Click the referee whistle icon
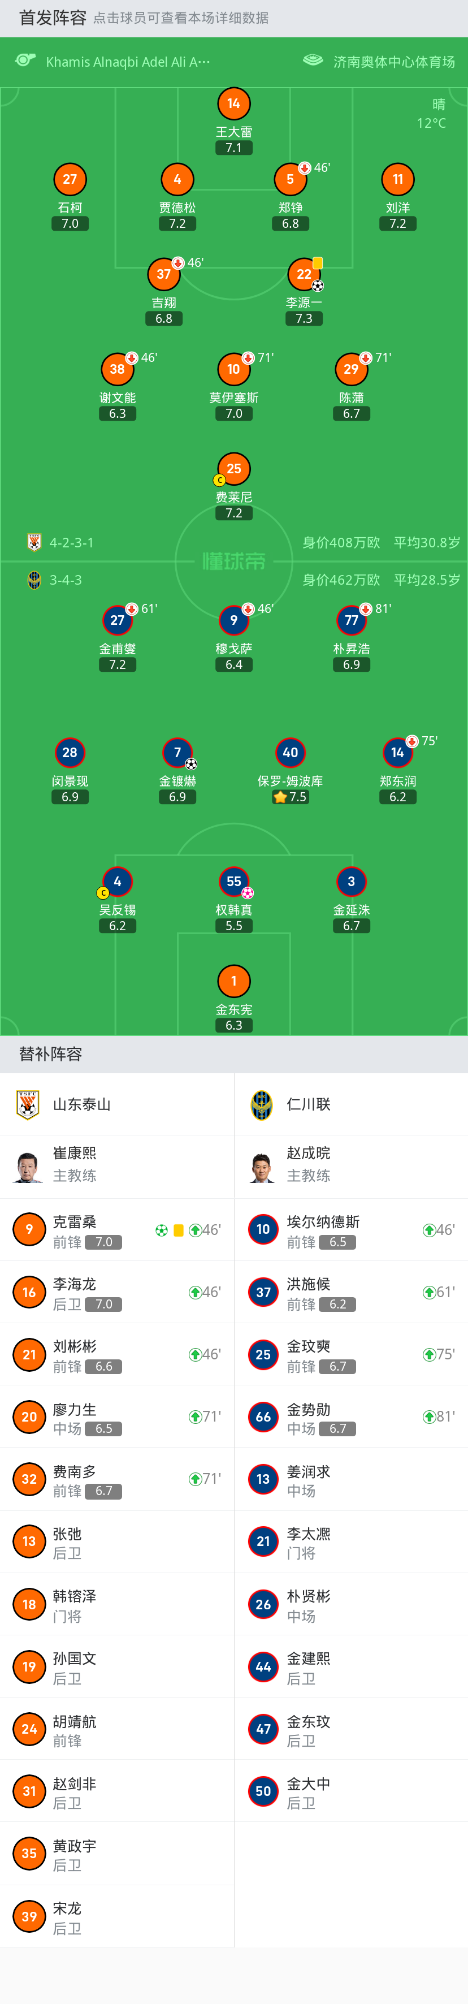Viewport: 468px width, 2004px height. pyautogui.click(x=25, y=61)
